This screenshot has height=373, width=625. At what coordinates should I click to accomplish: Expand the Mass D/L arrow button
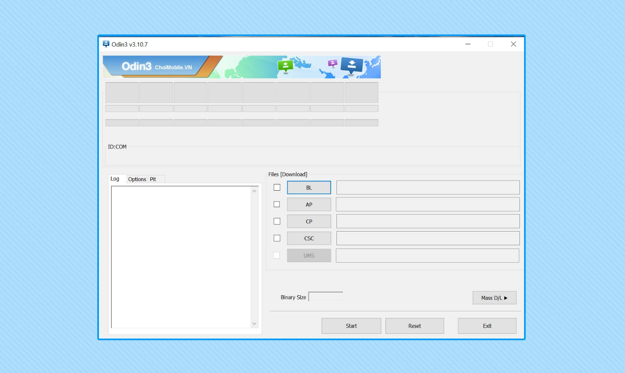click(x=494, y=298)
